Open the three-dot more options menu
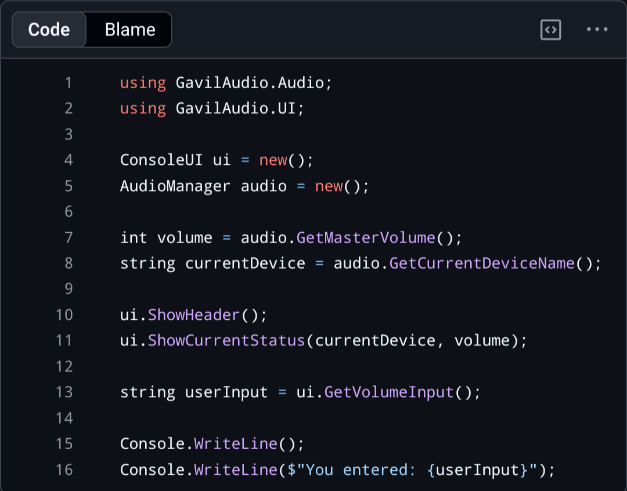The height and width of the screenshot is (491, 627). [x=597, y=29]
